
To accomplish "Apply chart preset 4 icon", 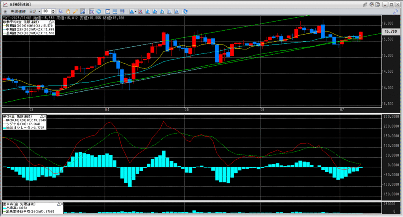I will coord(169,11).
